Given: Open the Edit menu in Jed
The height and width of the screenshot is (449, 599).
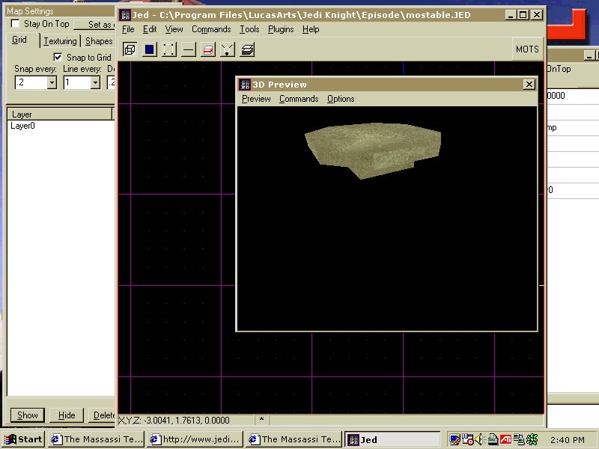Looking at the screenshot, I should pyautogui.click(x=150, y=29).
